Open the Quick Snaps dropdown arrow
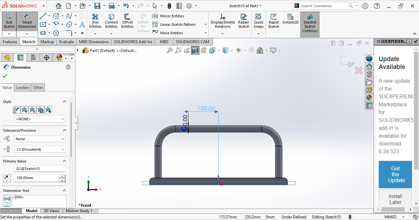 [258, 33]
